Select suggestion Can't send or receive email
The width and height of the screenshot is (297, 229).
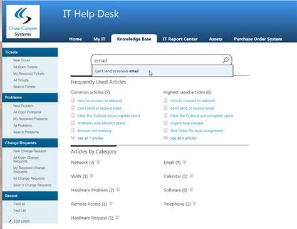click(162, 71)
